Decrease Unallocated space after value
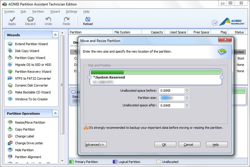Screen dimensions: 250x167 coord(187,107)
